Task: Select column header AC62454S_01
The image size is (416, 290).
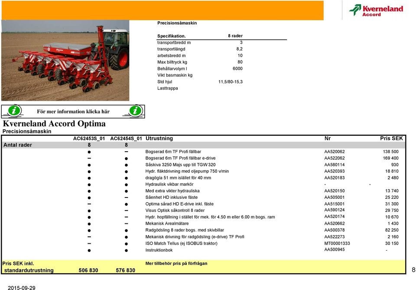Action: [126, 138]
